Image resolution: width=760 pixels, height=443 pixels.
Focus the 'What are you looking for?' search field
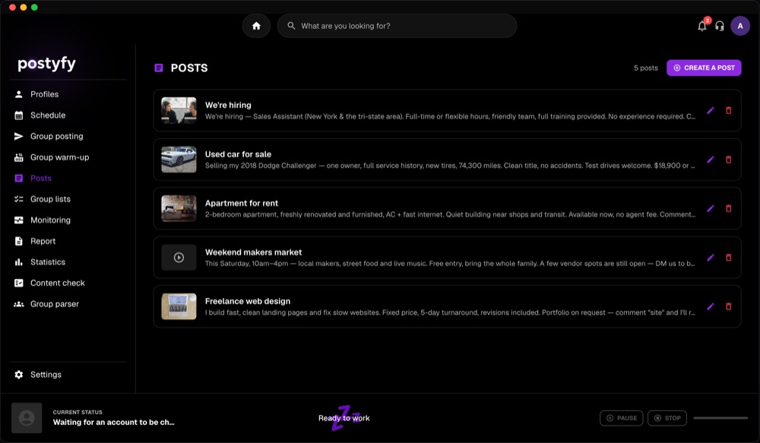397,26
